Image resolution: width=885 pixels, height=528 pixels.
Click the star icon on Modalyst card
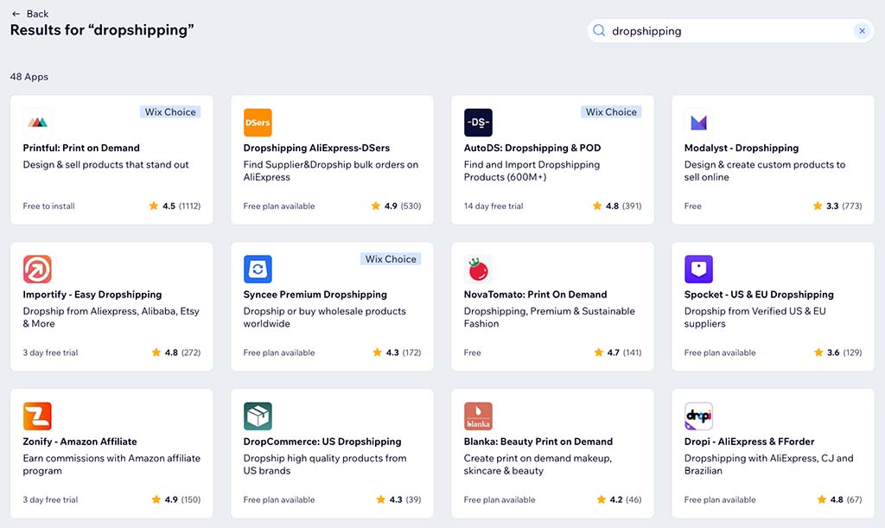point(818,206)
